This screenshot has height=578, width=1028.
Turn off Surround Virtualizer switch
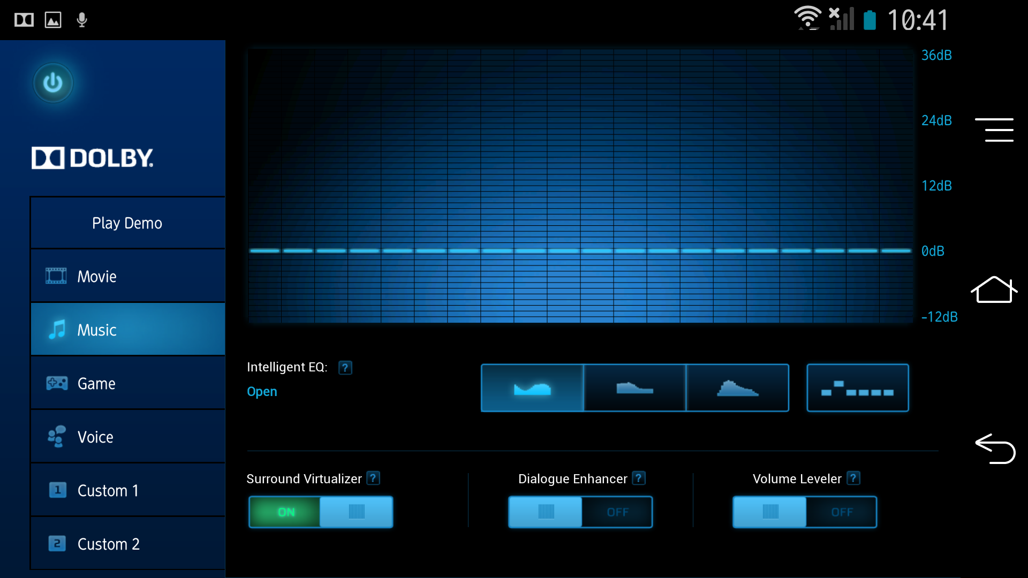[x=321, y=512]
